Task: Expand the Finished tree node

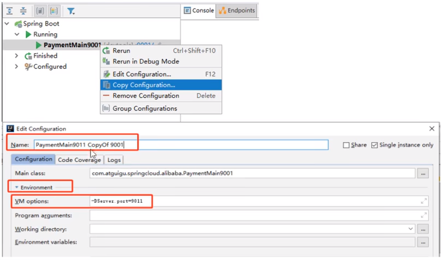Action: pos(17,56)
